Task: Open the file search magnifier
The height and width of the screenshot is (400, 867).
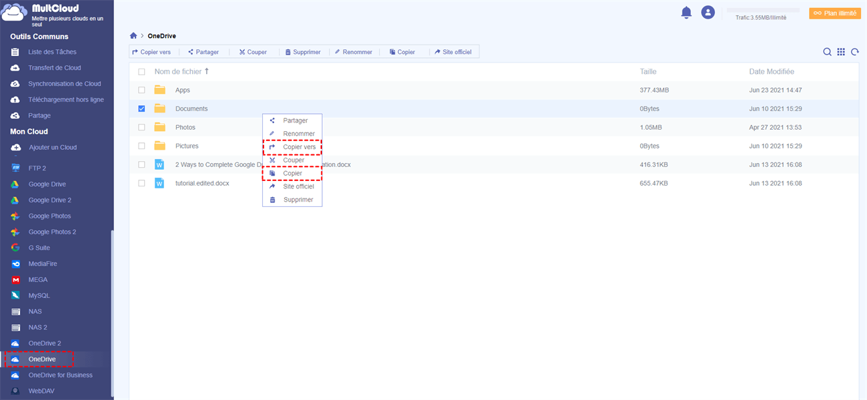Action: pos(827,52)
